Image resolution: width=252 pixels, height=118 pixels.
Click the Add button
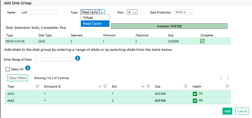227,111
